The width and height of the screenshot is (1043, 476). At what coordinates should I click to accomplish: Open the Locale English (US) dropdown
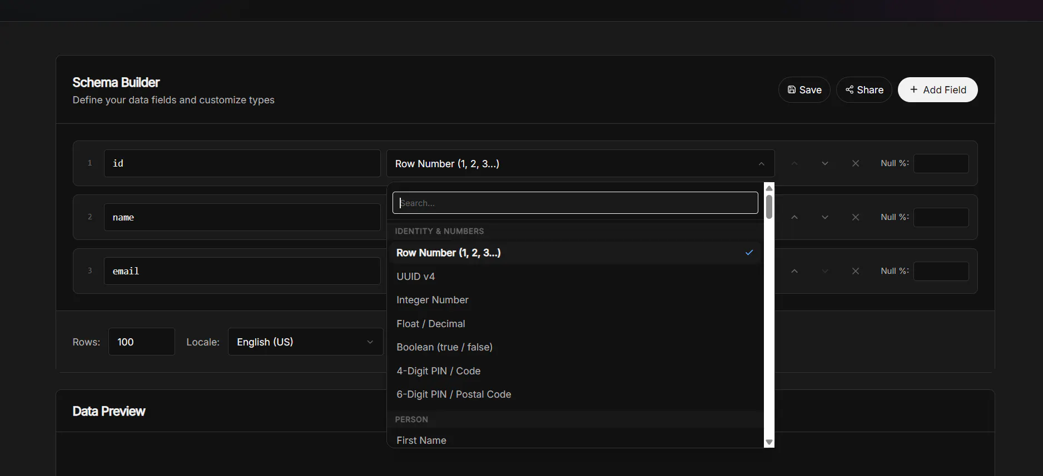306,342
